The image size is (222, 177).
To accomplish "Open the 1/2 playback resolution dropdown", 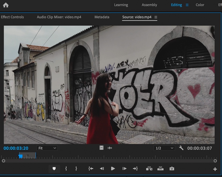I will (164, 148).
